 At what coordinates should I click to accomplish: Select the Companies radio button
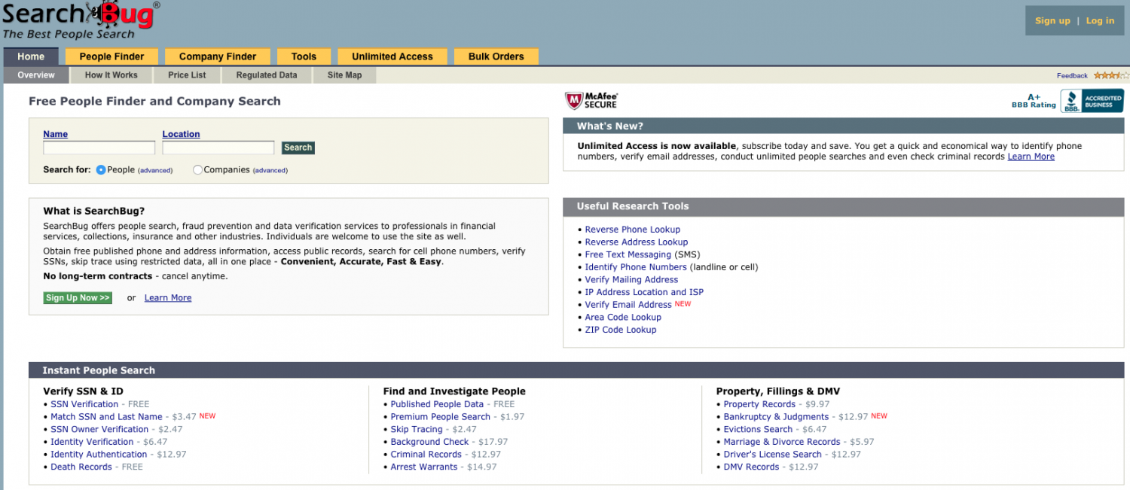[197, 170]
